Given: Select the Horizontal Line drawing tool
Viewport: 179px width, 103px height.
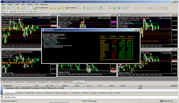Looking at the screenshot, I should coord(142,8).
